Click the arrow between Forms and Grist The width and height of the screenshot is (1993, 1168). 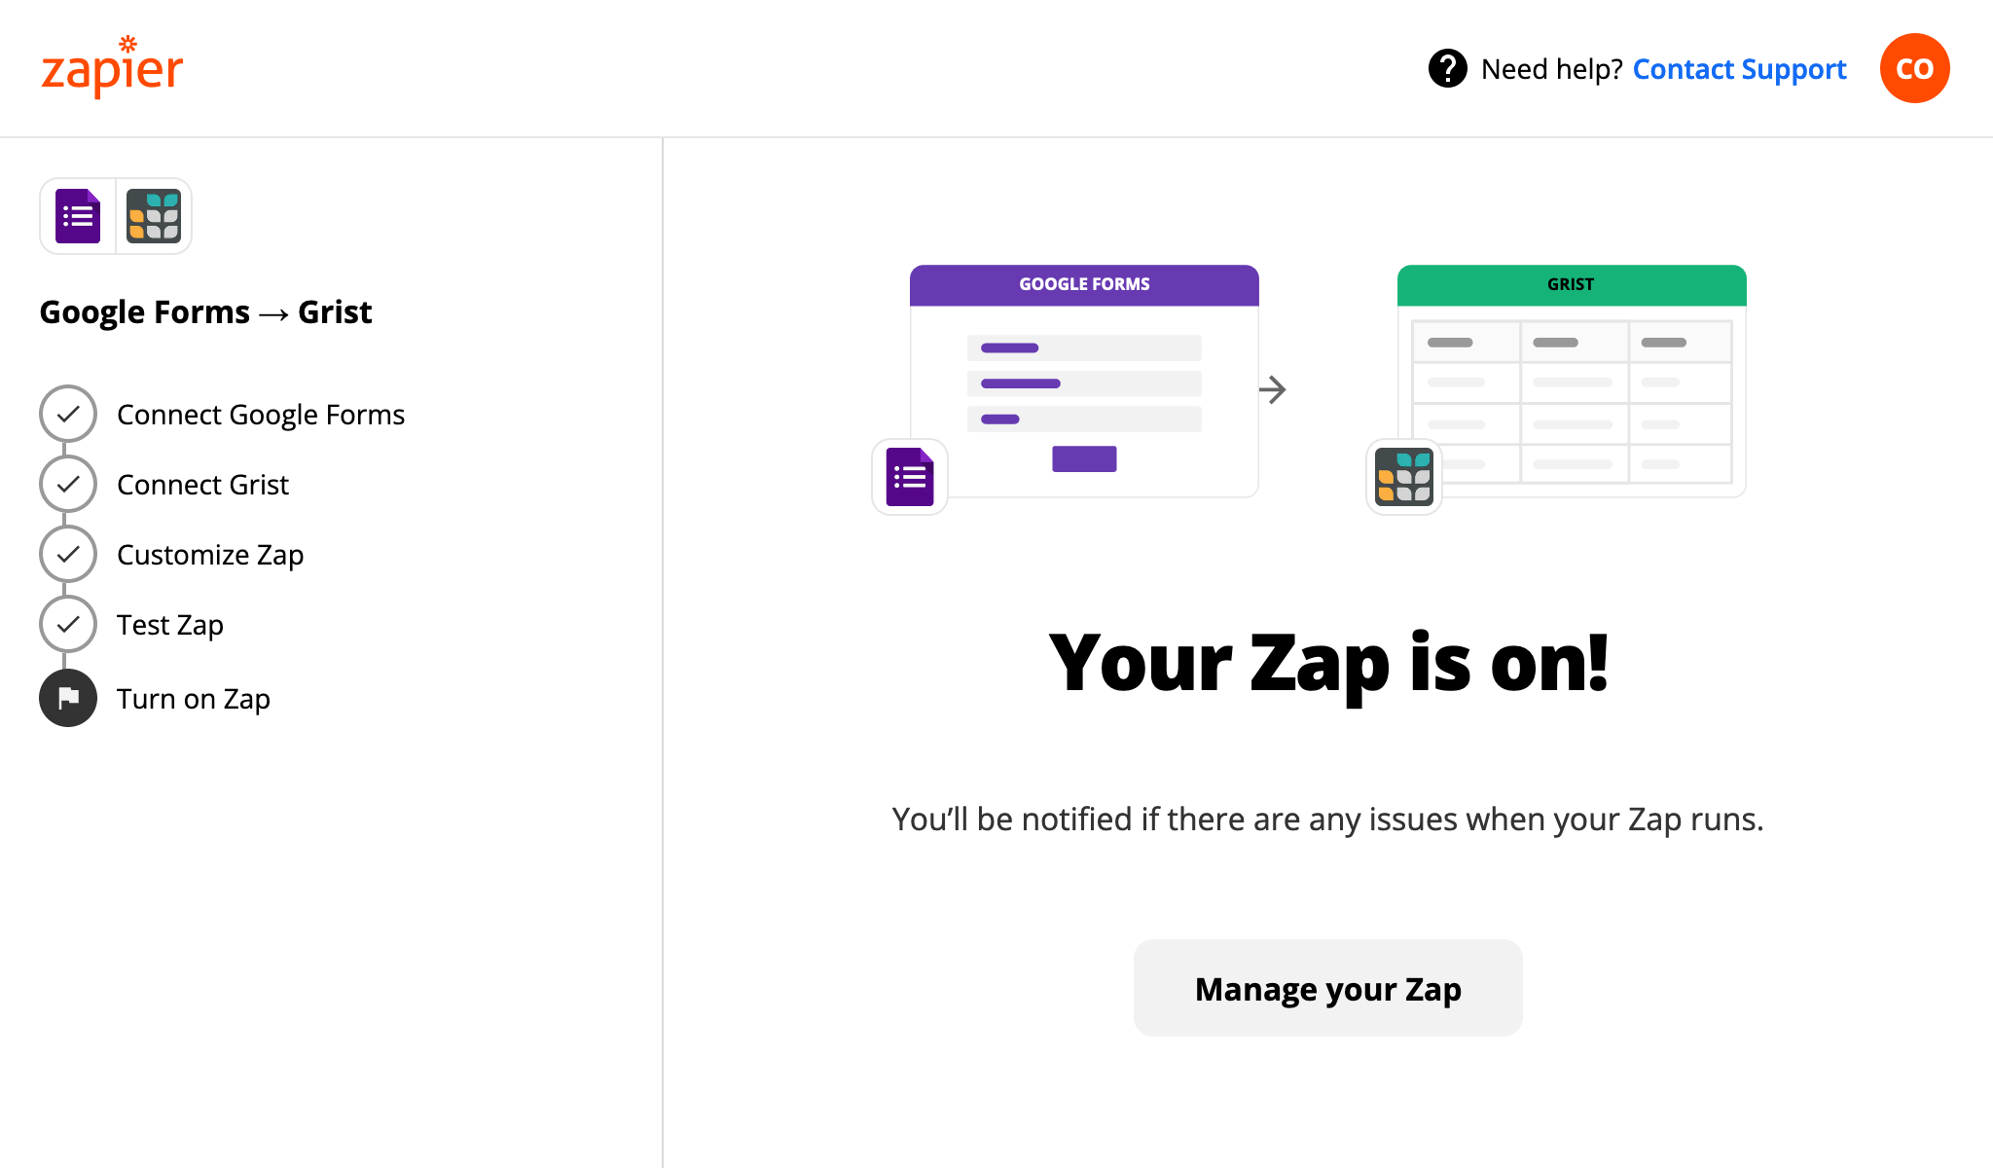[1275, 389]
